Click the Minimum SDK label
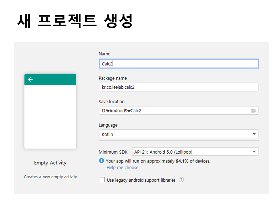274x206 pixels. tap(113, 152)
